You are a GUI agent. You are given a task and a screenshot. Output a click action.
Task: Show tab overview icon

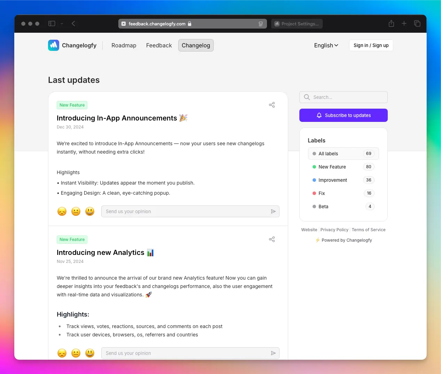[x=417, y=23]
